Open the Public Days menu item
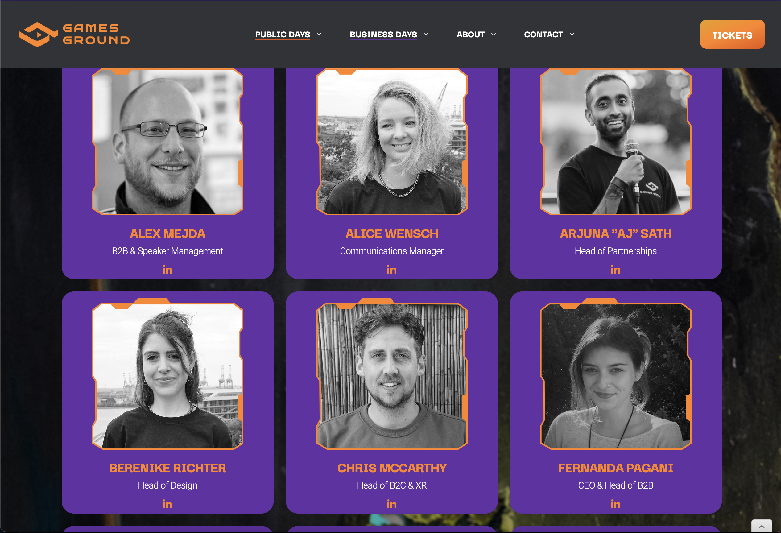The width and height of the screenshot is (781, 533). click(x=283, y=35)
